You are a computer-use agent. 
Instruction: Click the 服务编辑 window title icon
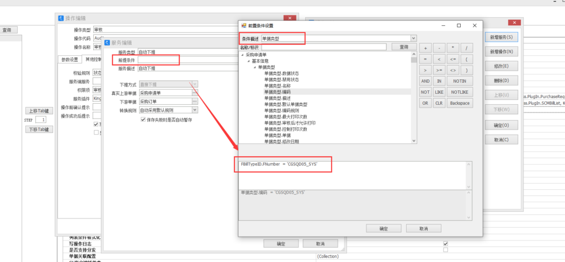tap(107, 42)
